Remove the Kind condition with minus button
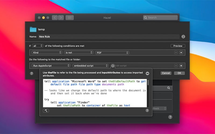215x134 pixels. (x=176, y=53)
